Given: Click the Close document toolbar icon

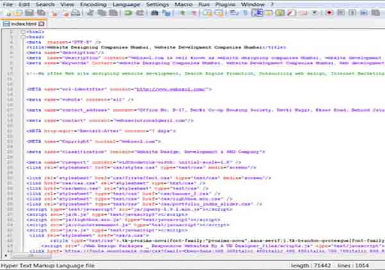Looking at the screenshot, I should [55, 13].
